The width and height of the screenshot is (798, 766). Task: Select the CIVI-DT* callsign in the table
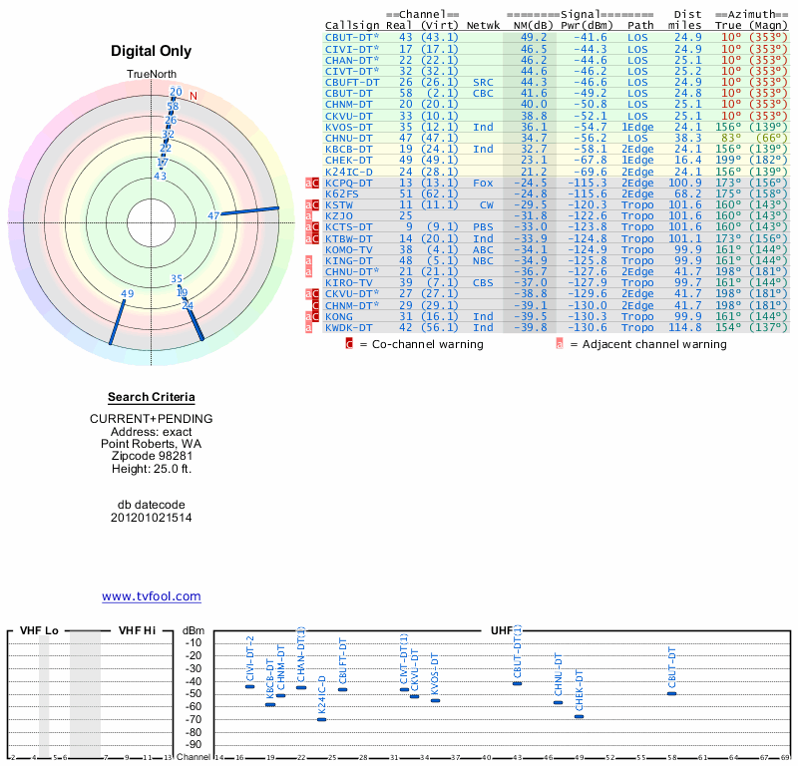coord(352,49)
